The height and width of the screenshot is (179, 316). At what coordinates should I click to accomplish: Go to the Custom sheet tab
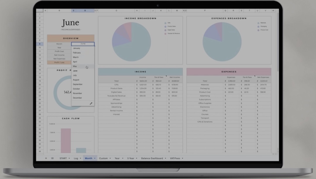(x=103, y=158)
